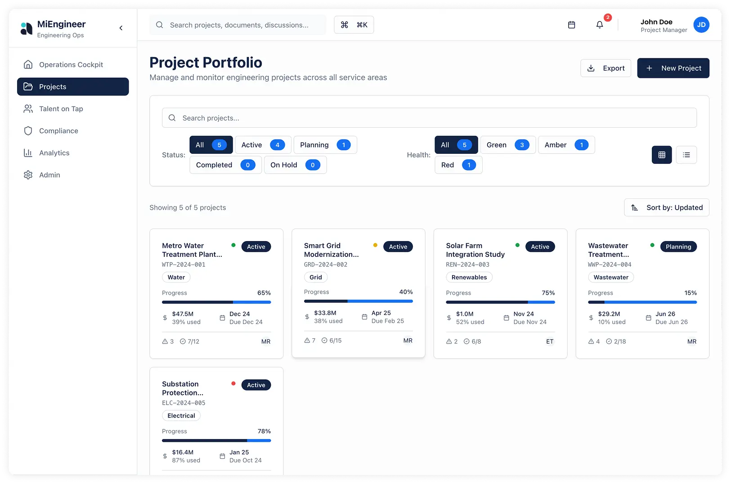Open notifications bell with badge
The width and height of the screenshot is (731, 484).
pyautogui.click(x=600, y=25)
